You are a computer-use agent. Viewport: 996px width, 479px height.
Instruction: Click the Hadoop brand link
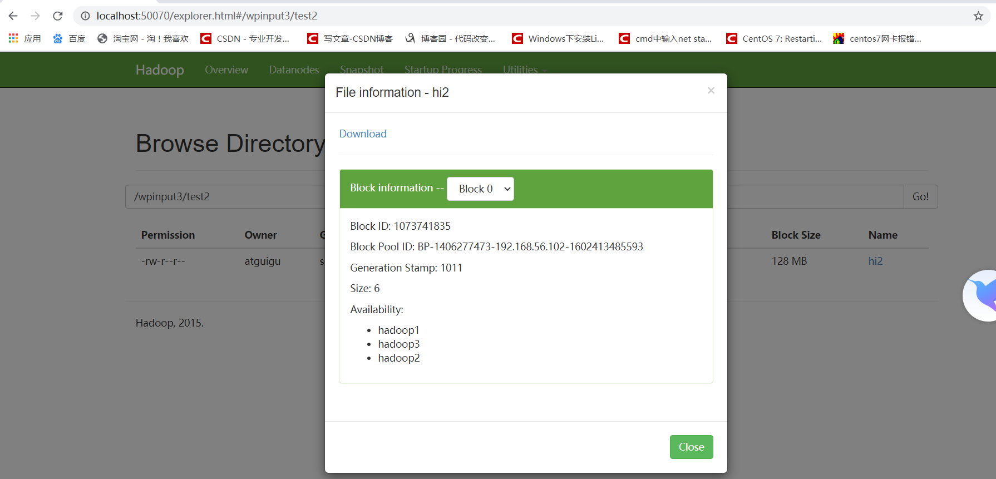pos(160,70)
